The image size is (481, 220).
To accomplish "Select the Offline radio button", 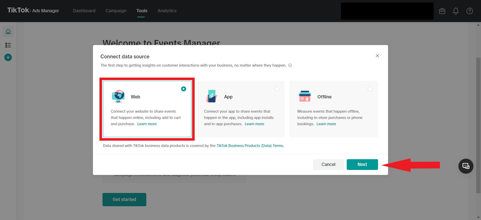I will tap(370, 89).
